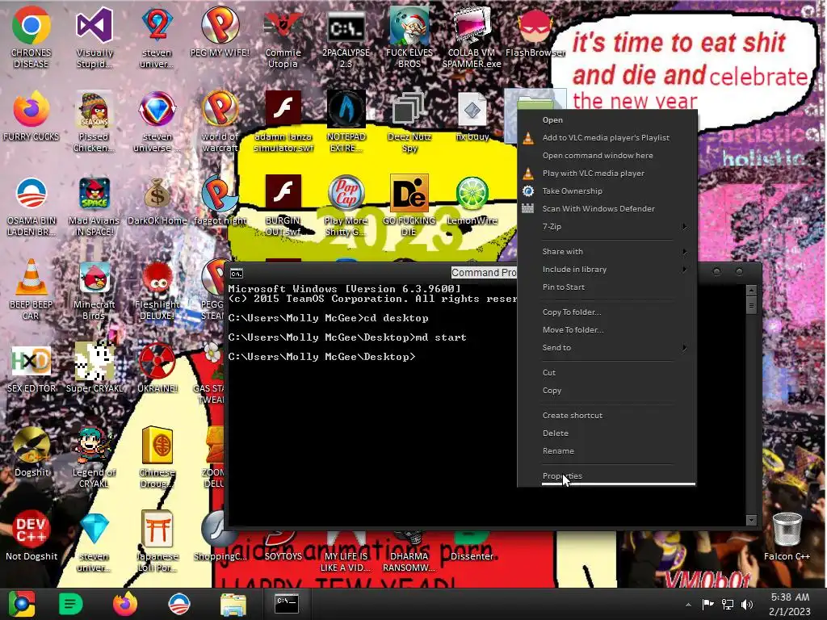Choose Create shortcut
Viewport: 827px width, 620px height.
tap(607, 416)
